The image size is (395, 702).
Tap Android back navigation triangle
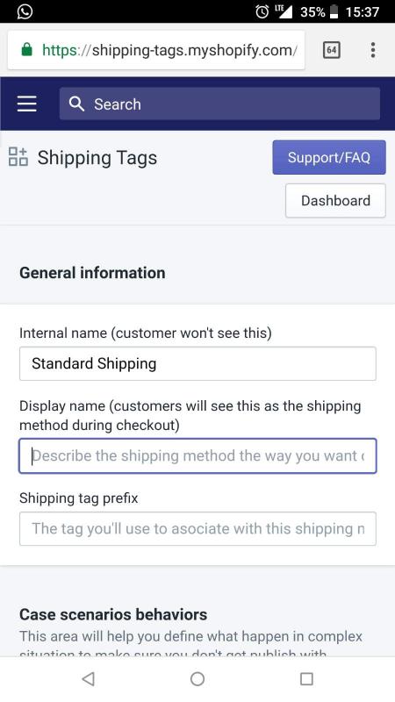(89, 678)
